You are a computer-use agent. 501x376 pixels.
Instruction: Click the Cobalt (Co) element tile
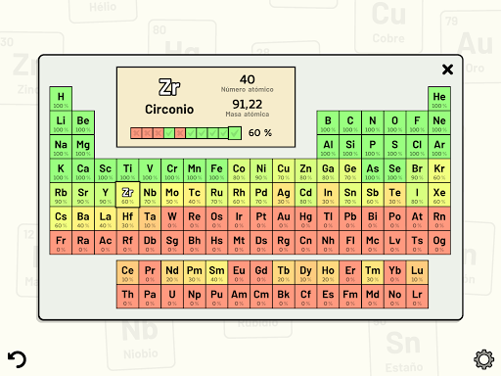239,170
